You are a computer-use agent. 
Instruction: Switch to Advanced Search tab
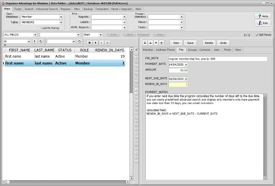pos(47,9)
